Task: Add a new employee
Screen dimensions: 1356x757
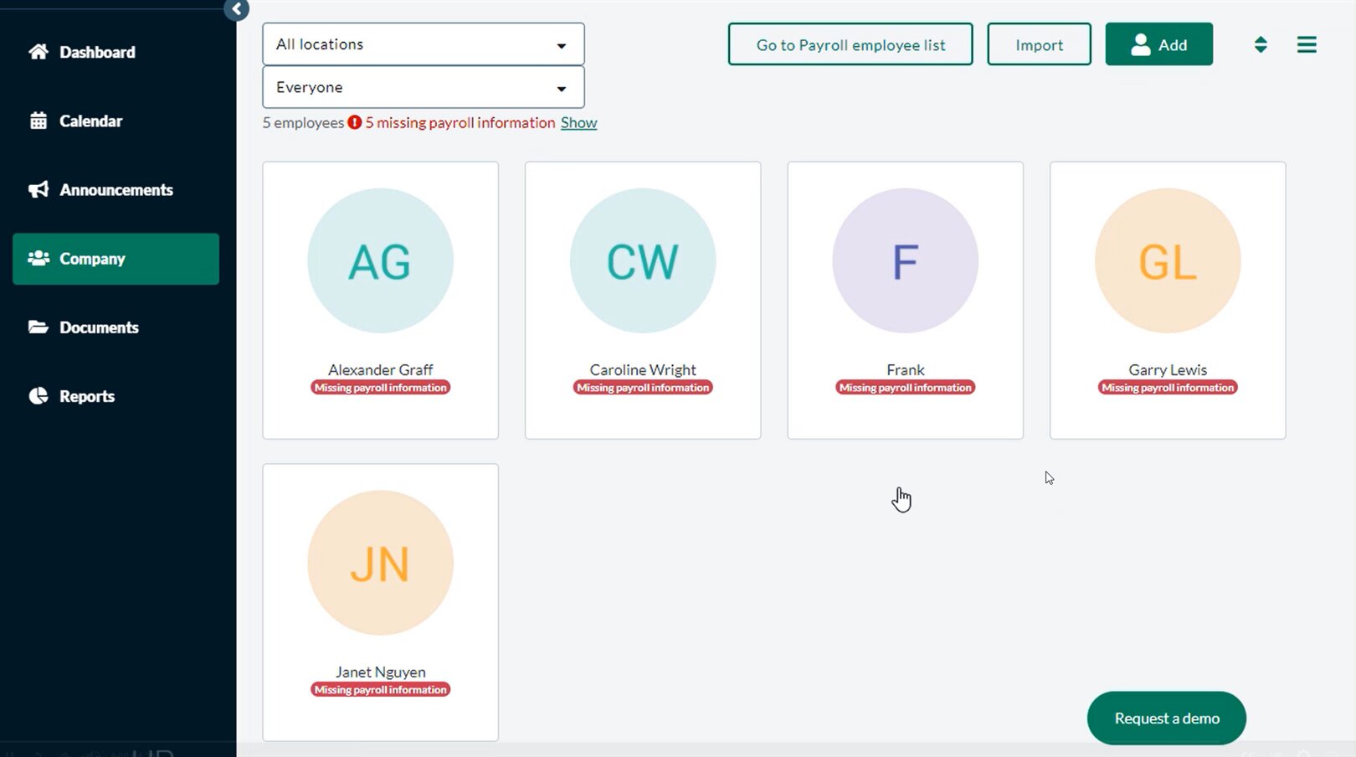Action: [1158, 44]
